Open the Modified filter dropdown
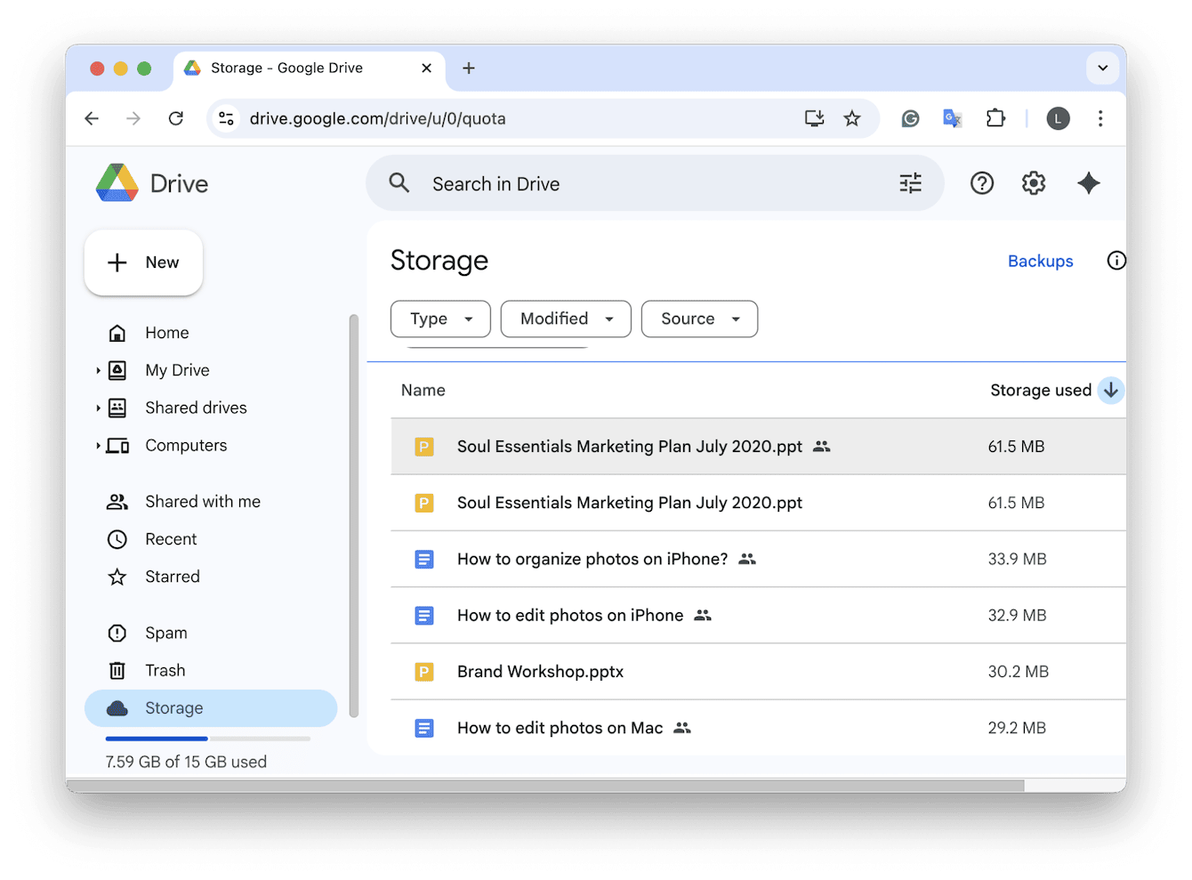Image resolution: width=1192 pixels, height=880 pixels. pyautogui.click(x=566, y=319)
